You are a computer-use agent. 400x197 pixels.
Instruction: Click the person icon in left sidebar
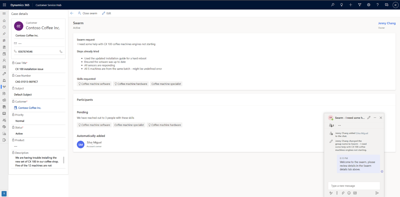4,60
